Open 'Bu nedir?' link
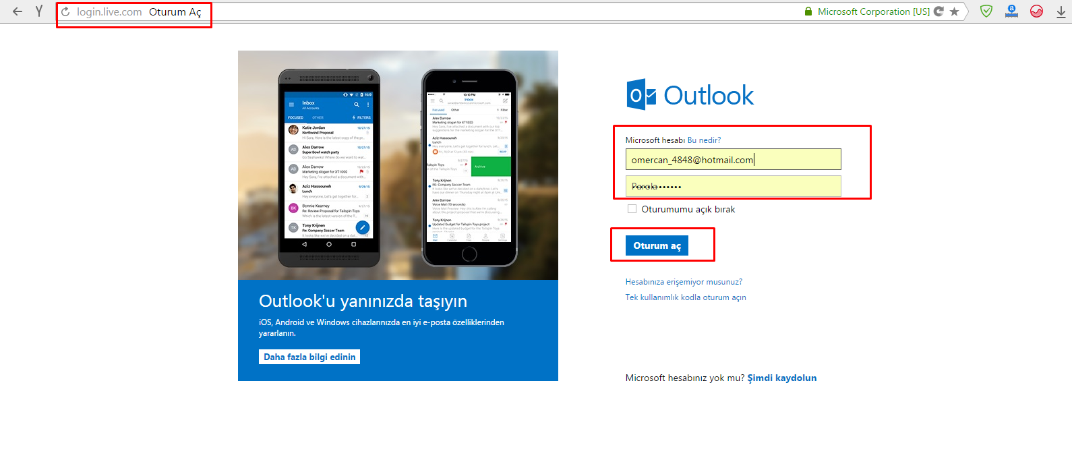1072x466 pixels. (x=704, y=140)
